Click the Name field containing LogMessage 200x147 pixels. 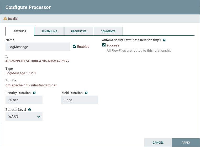click(38, 47)
